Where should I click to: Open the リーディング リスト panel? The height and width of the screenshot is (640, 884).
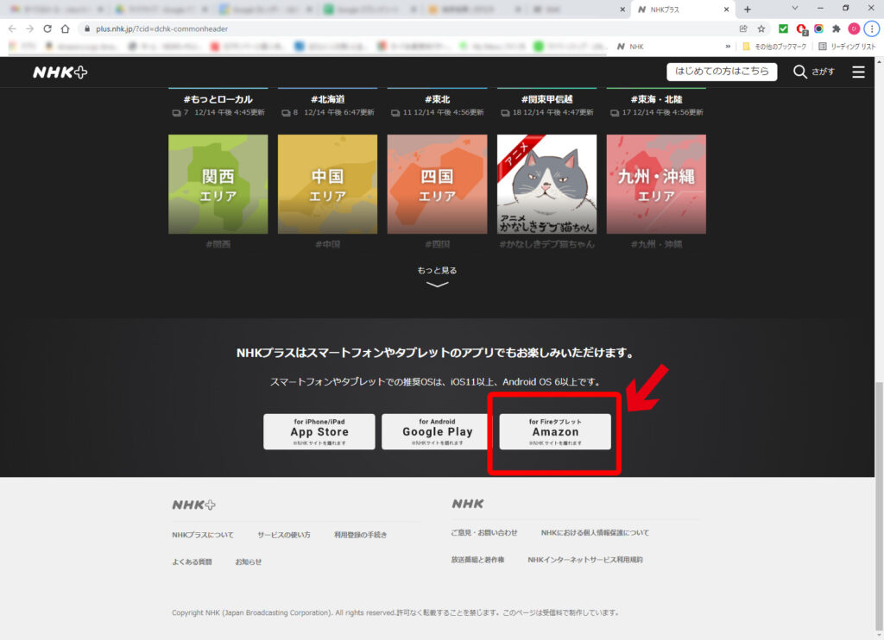pyautogui.click(x=846, y=46)
